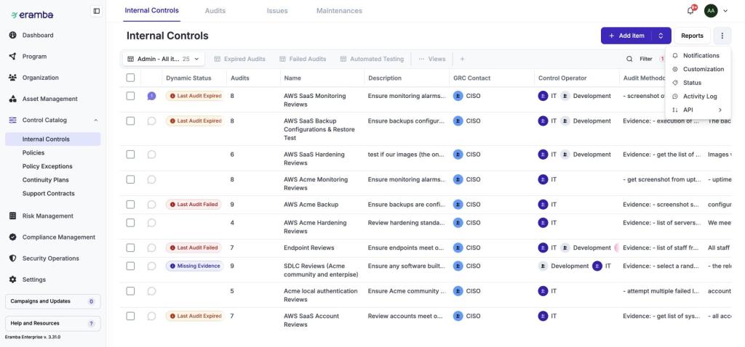Open the Admin - All items view dropdown
This screenshot has height=347, width=745.
[164, 59]
